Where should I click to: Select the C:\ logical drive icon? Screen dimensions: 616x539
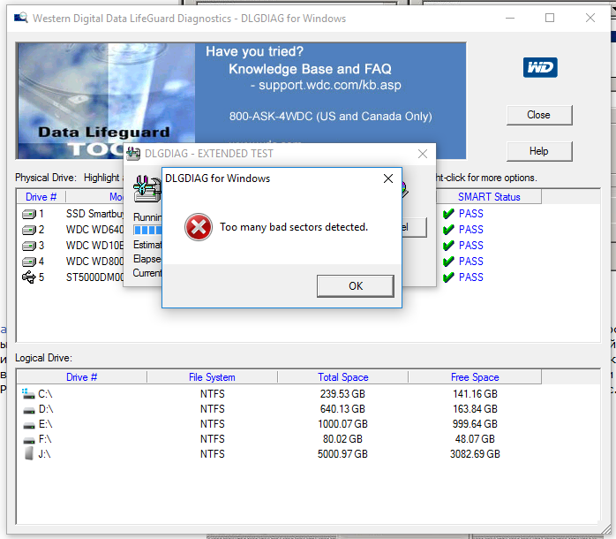pos(28,394)
